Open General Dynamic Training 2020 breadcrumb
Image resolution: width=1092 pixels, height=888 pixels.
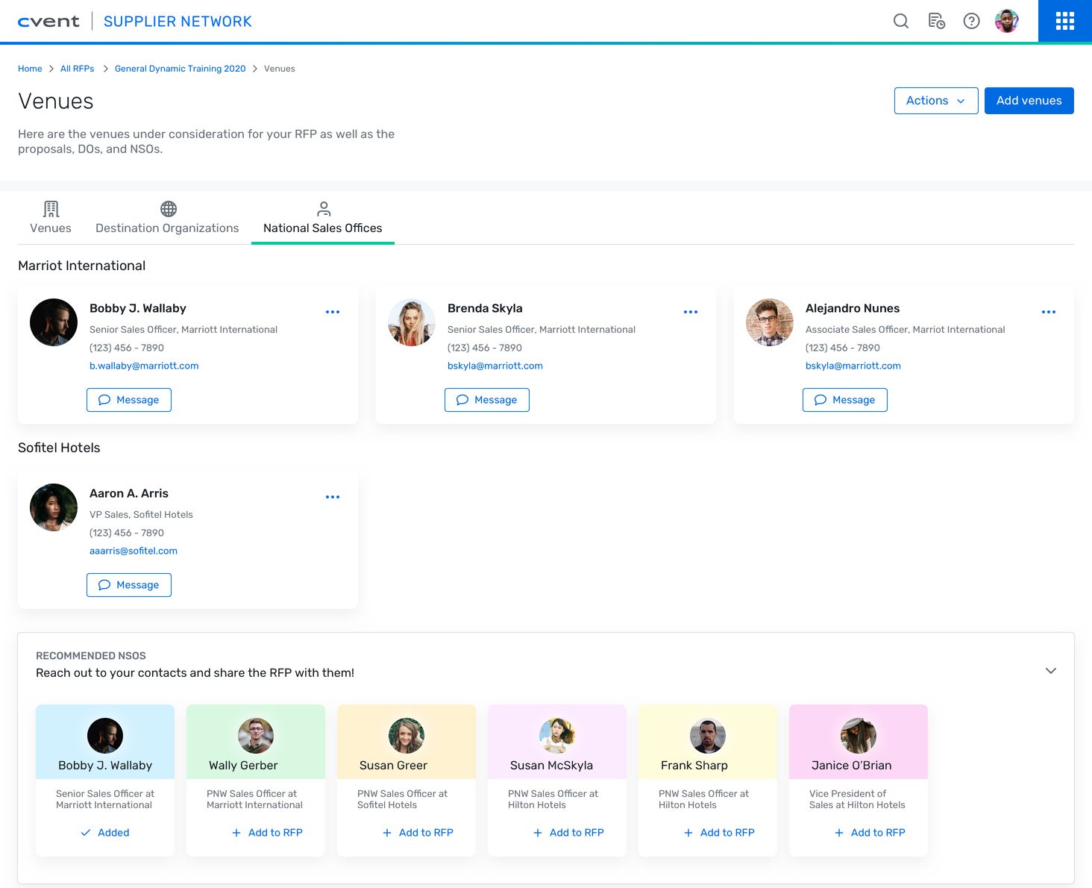pyautogui.click(x=181, y=69)
